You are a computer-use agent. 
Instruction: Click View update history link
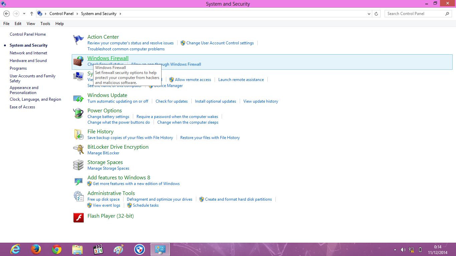click(261, 101)
